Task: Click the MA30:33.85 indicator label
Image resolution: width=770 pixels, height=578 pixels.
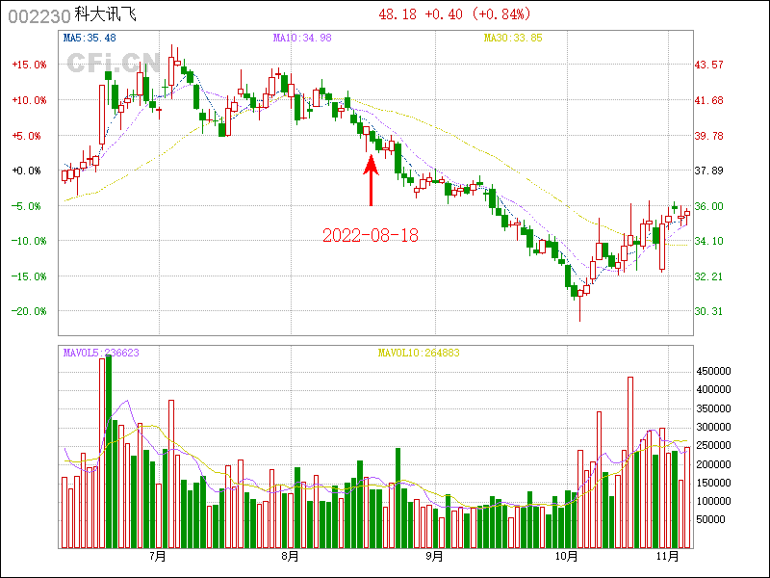Action: 512,38
